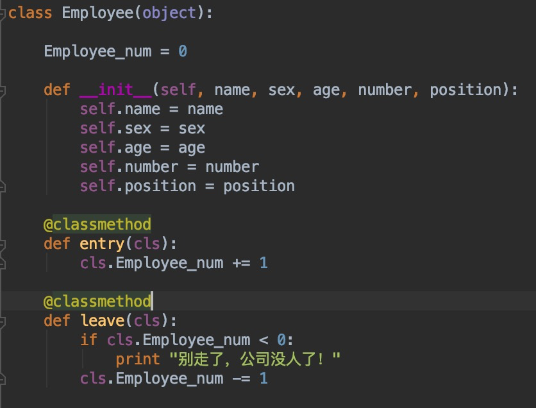536x408 pixels.
Task: Click the @classmethod decorator above def entry
Action: [97, 225]
